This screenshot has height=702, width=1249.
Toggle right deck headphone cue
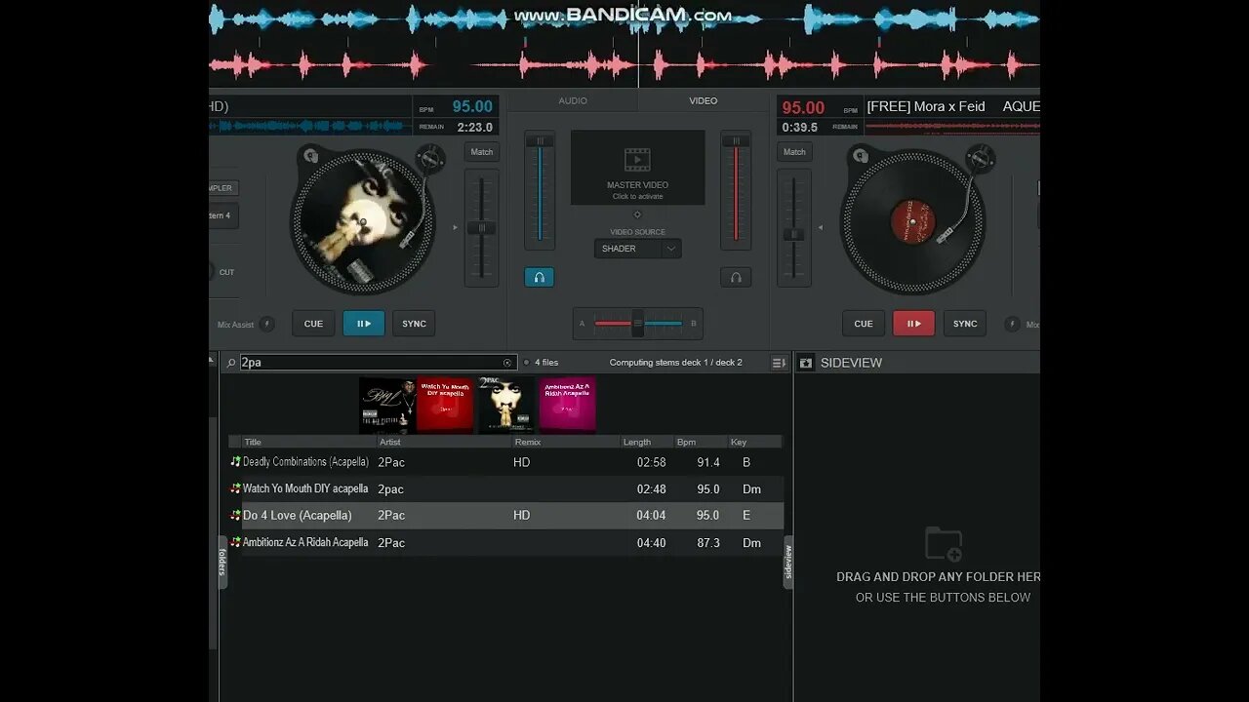pos(736,277)
